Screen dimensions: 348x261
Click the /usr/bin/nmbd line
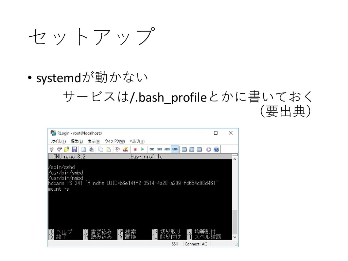click(x=66, y=178)
